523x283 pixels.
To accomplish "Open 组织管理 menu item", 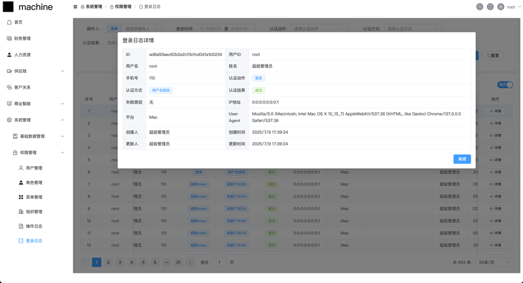I will pyautogui.click(x=34, y=211).
